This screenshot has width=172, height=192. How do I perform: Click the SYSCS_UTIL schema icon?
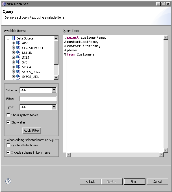[x=18, y=76]
